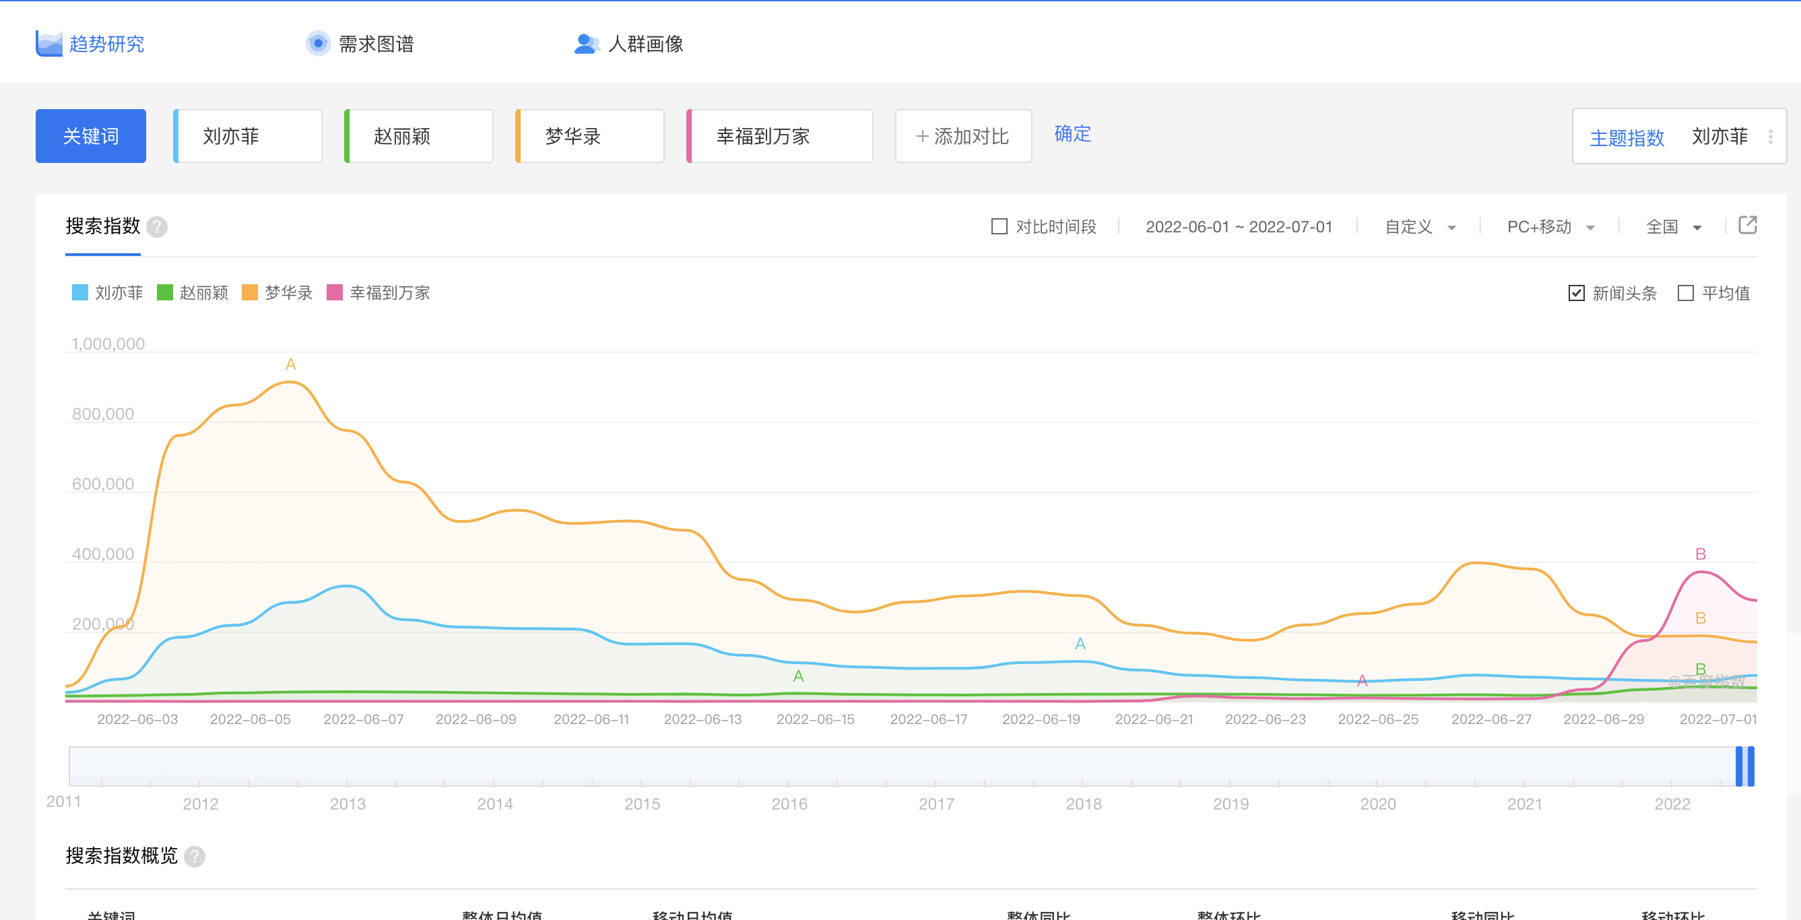Click the 确定 confirm link
The height and width of the screenshot is (920, 1801).
1072,134
